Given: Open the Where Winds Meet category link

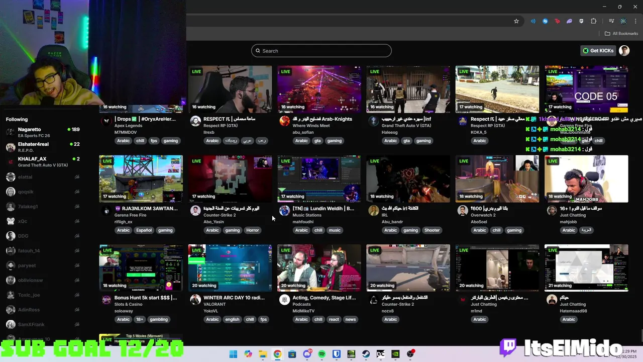Looking at the screenshot, I should coord(311,126).
